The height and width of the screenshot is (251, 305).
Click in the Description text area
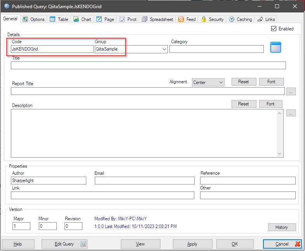coord(143,133)
